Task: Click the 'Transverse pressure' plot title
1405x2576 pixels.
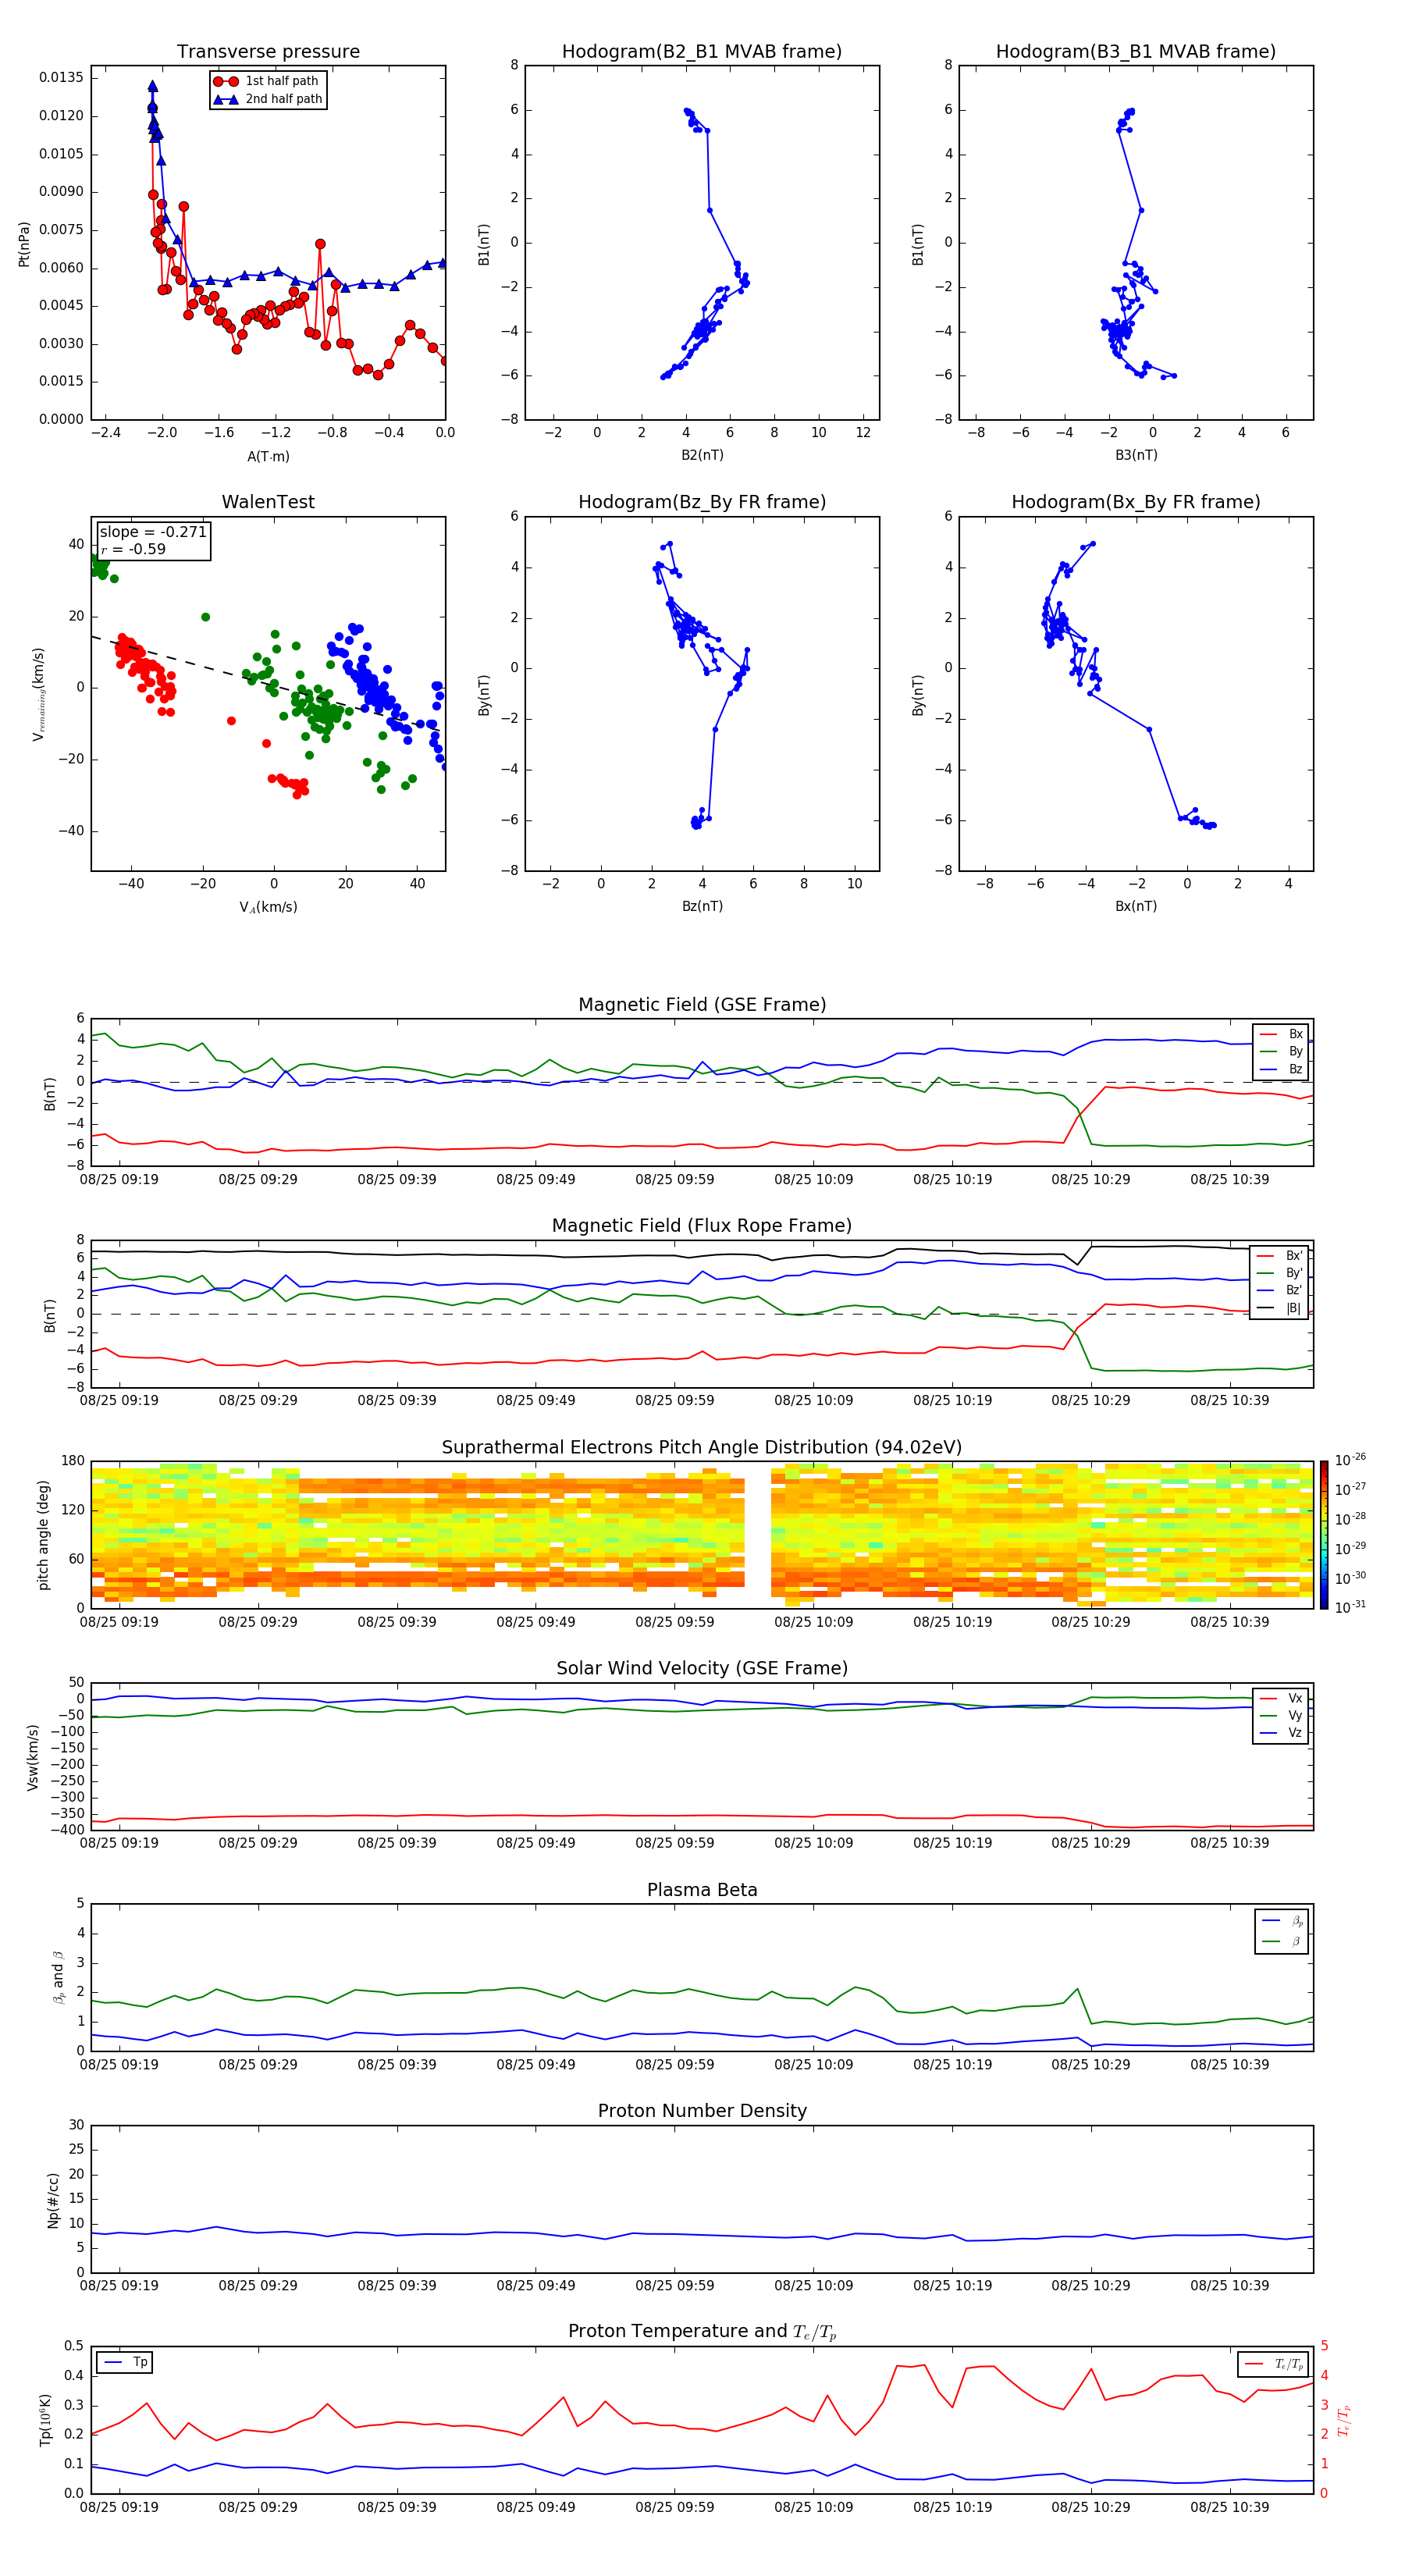Action: [x=268, y=51]
